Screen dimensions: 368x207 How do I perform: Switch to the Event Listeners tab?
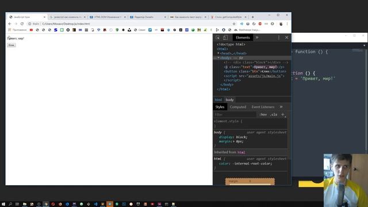(x=263, y=107)
